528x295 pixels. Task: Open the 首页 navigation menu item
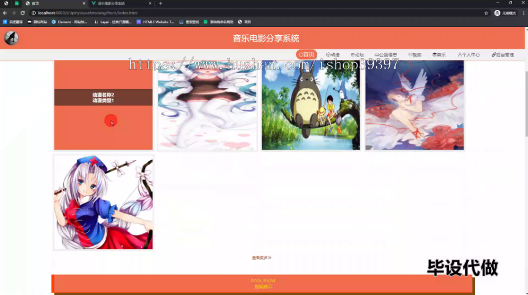click(x=306, y=55)
